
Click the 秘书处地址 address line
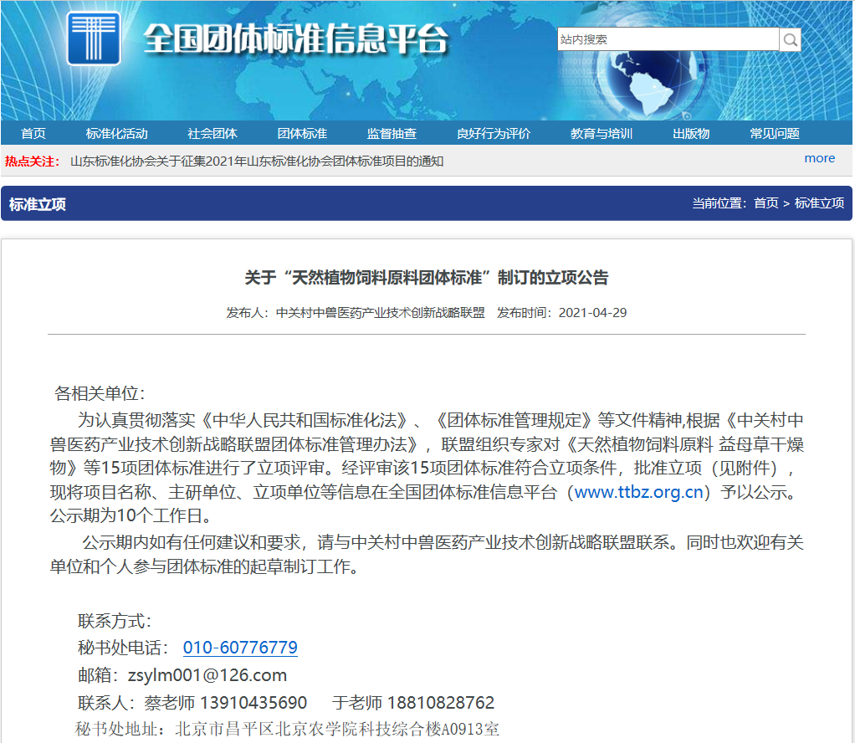pyautogui.click(x=287, y=729)
